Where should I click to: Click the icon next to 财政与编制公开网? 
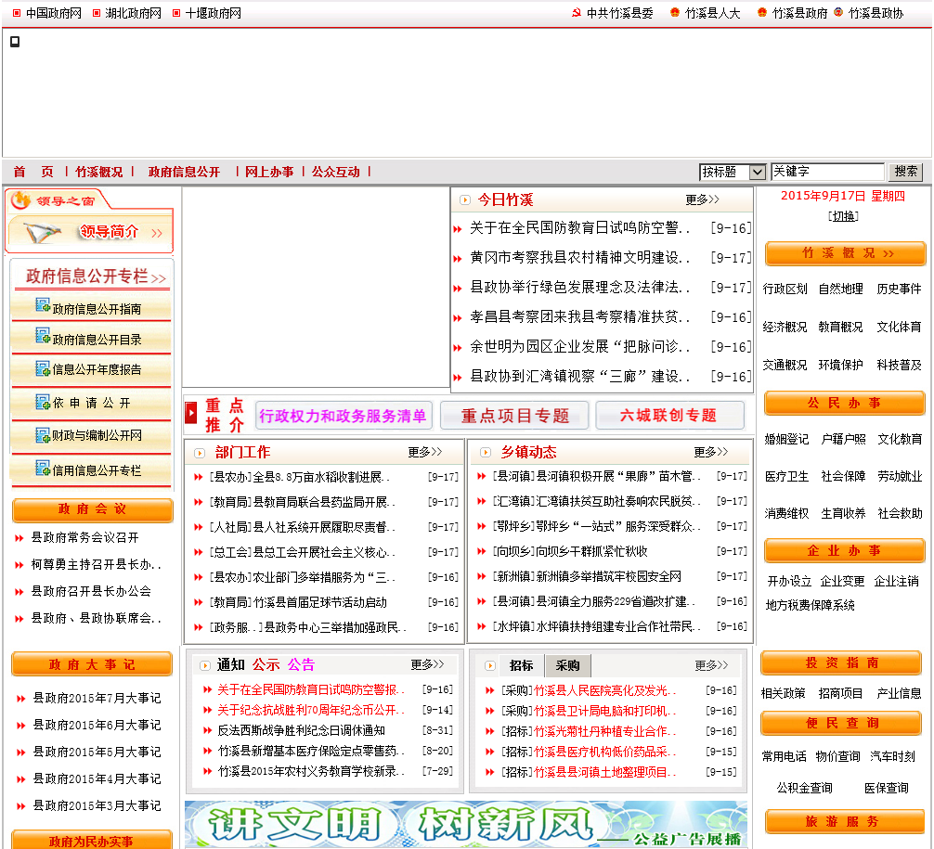tap(43, 433)
